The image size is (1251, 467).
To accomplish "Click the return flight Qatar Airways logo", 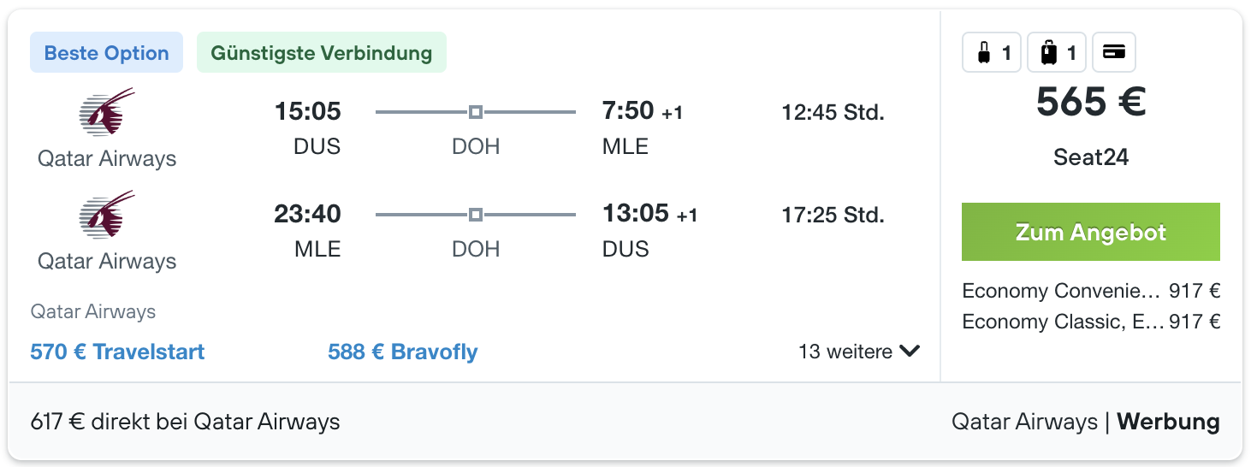I will pos(107,214).
